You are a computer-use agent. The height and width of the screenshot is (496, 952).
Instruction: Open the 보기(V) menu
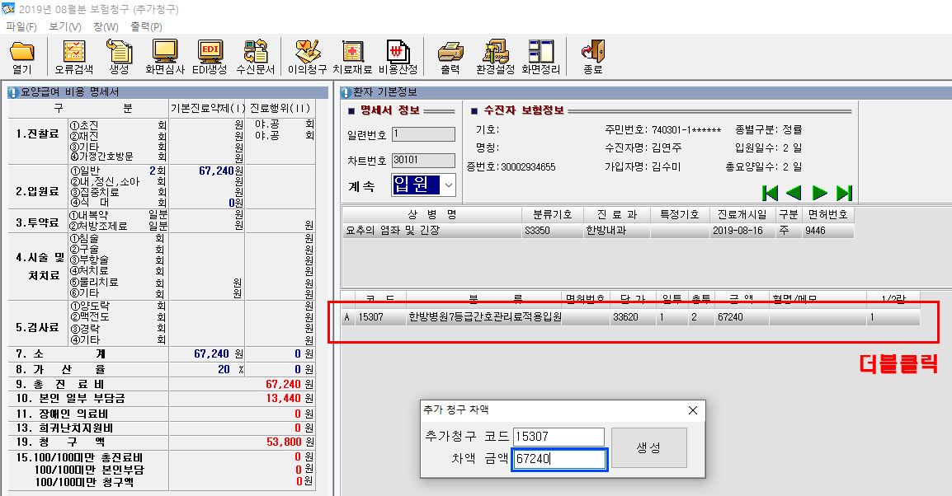coord(64,26)
